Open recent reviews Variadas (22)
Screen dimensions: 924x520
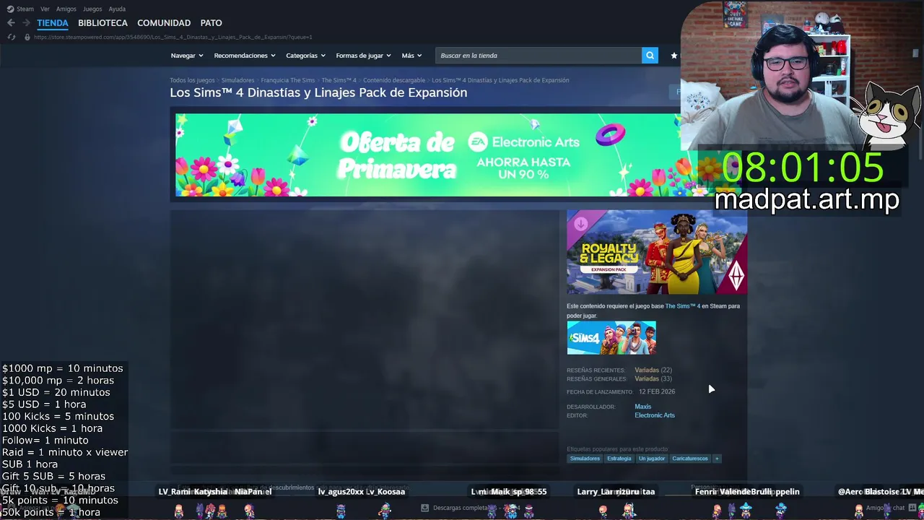pyautogui.click(x=653, y=370)
